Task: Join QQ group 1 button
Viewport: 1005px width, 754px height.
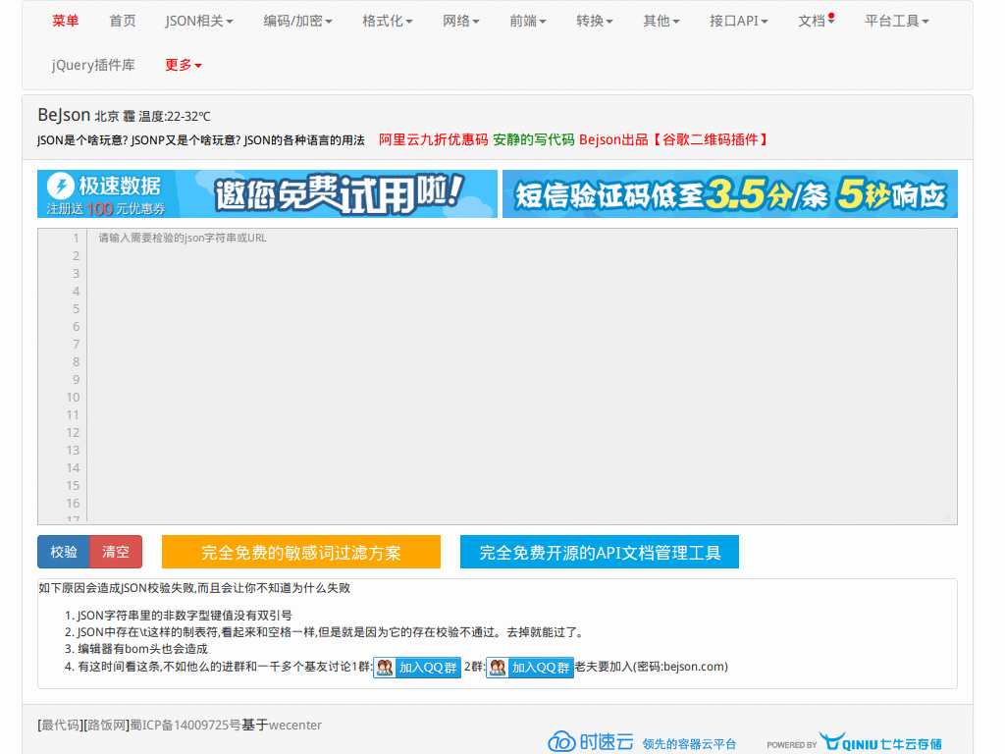Action: coord(417,668)
